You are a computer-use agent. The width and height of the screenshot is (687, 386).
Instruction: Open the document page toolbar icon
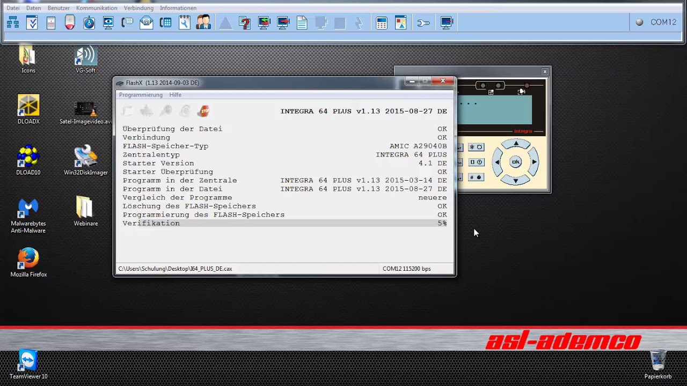pos(302,23)
